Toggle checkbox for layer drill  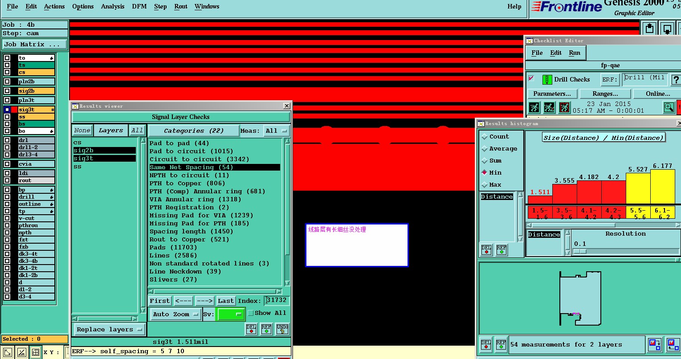tap(7, 197)
